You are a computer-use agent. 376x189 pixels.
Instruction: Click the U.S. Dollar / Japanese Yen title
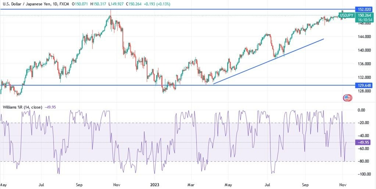click(x=26, y=4)
